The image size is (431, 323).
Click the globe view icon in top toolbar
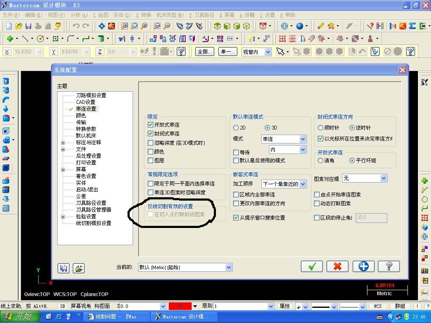[285, 26]
